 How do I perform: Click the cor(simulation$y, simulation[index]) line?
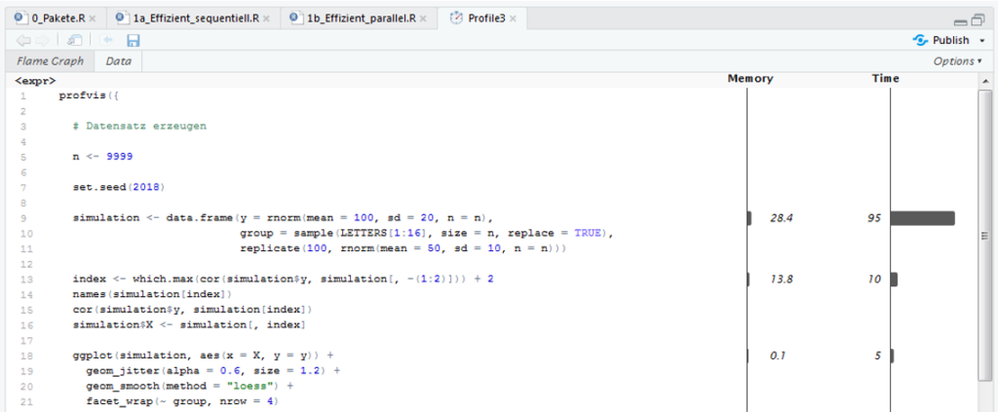[192, 310]
